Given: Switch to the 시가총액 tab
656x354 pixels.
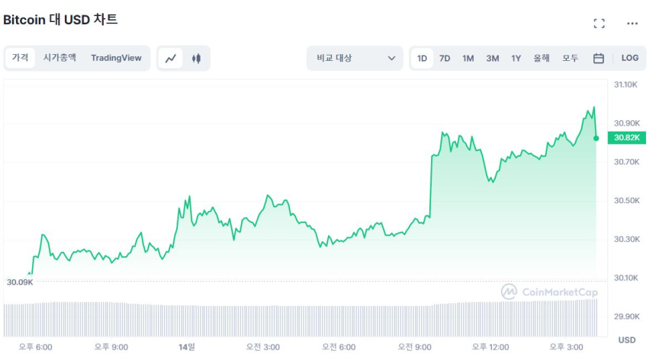Looking at the screenshot, I should click(x=59, y=58).
